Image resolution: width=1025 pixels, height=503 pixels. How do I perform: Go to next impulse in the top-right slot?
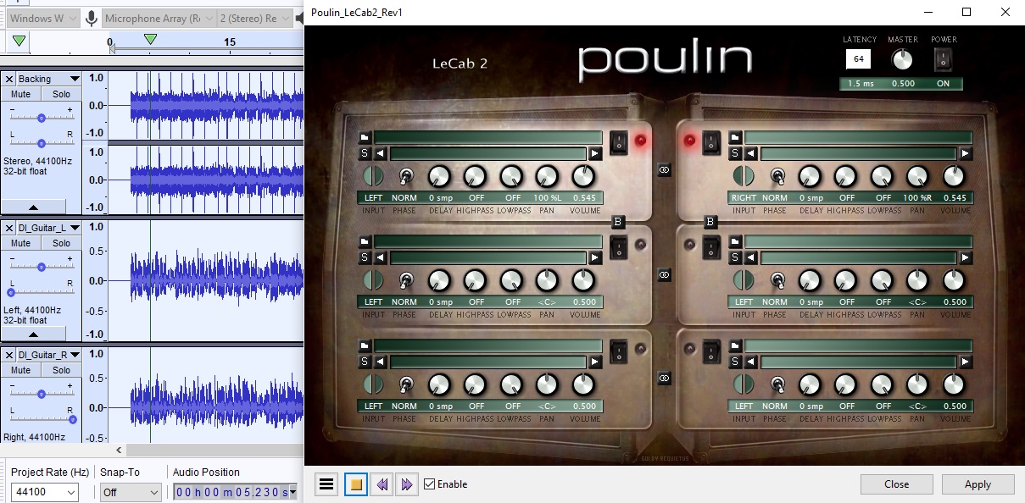click(967, 154)
